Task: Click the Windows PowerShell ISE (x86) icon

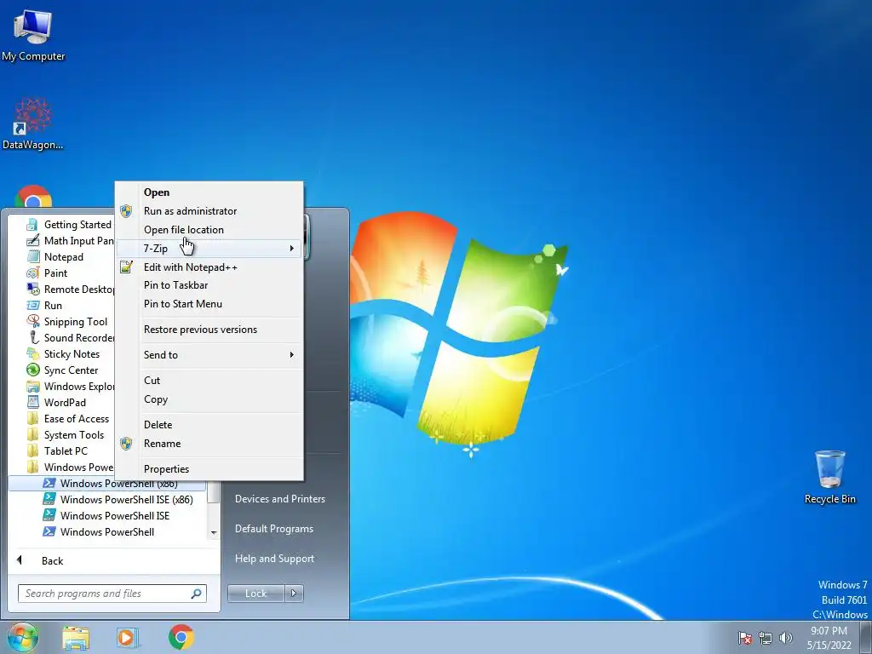Action: coord(49,499)
